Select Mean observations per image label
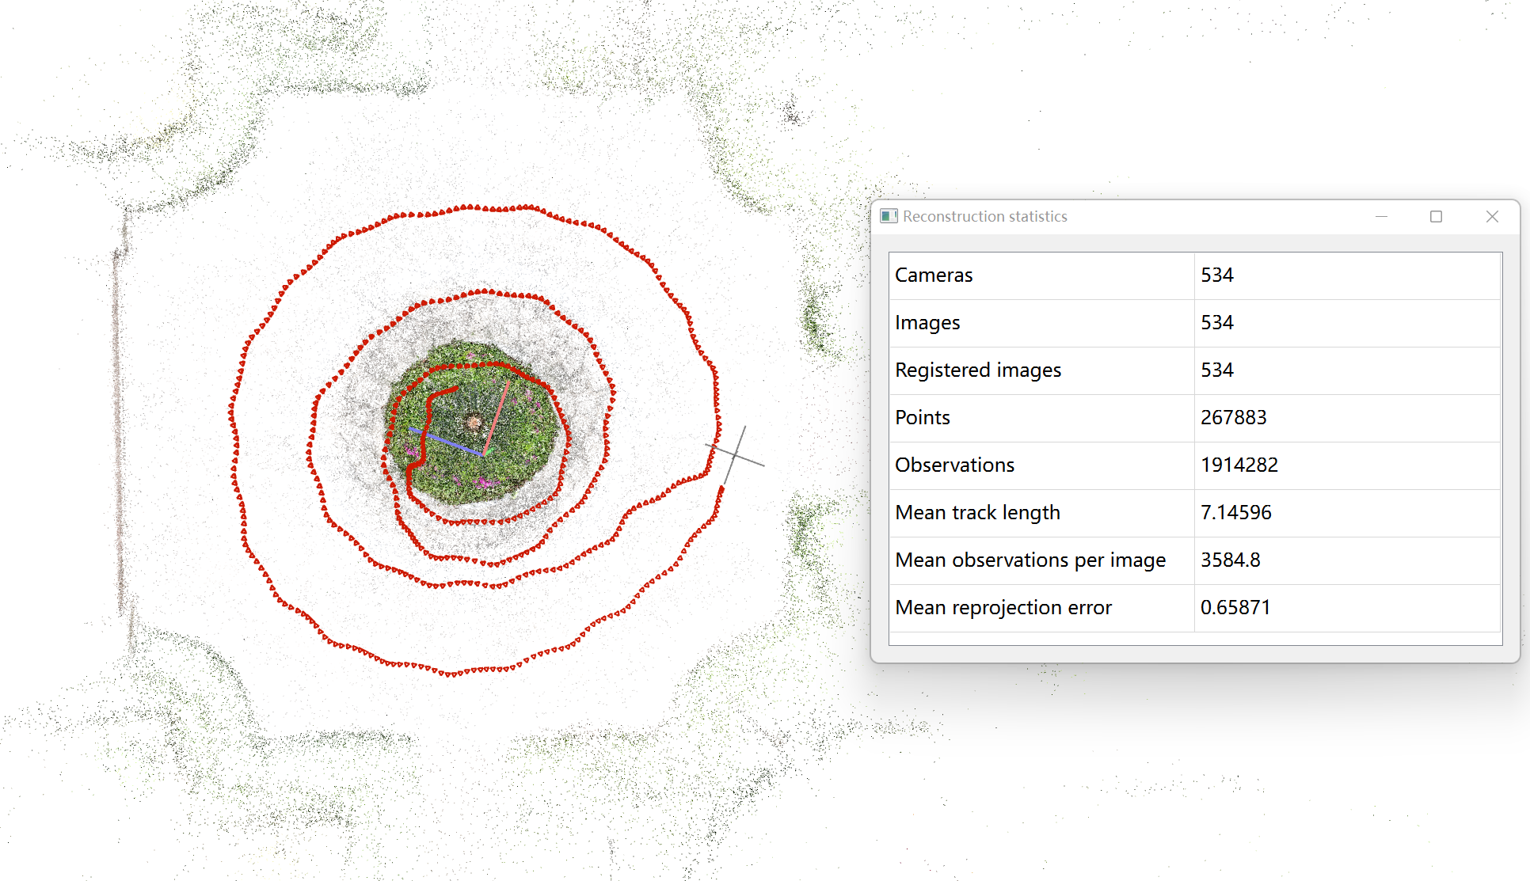The width and height of the screenshot is (1530, 881). pyautogui.click(x=1041, y=560)
